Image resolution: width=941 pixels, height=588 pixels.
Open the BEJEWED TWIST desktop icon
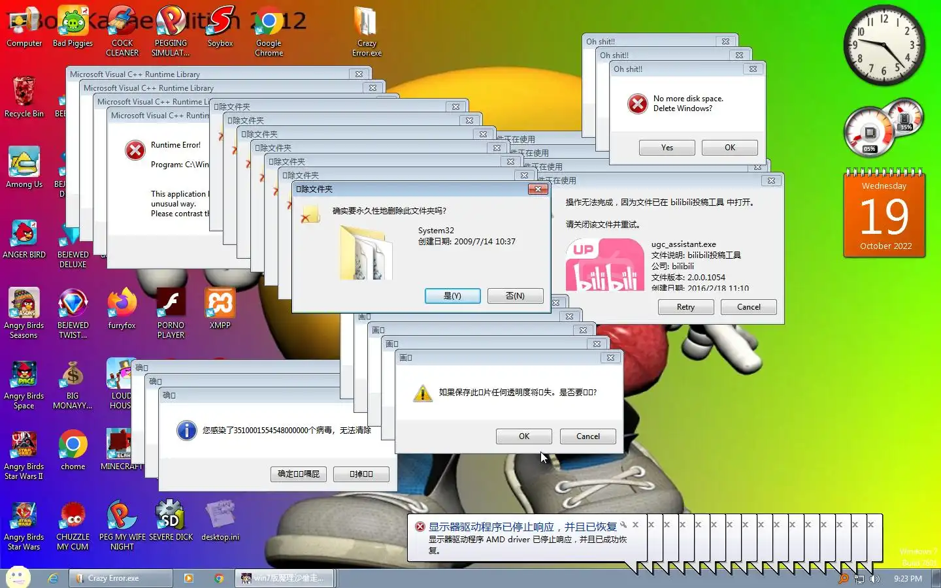tap(73, 314)
